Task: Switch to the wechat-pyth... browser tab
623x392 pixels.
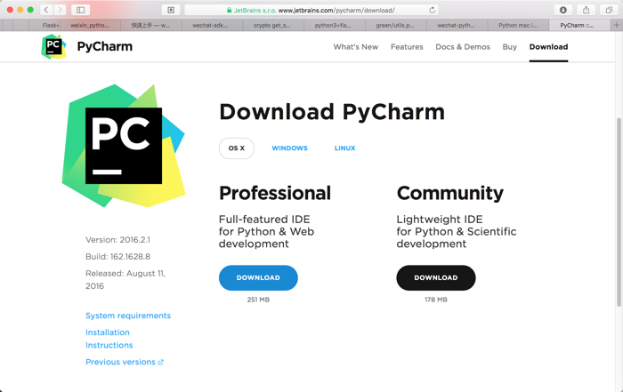Action: pyautogui.click(x=457, y=25)
